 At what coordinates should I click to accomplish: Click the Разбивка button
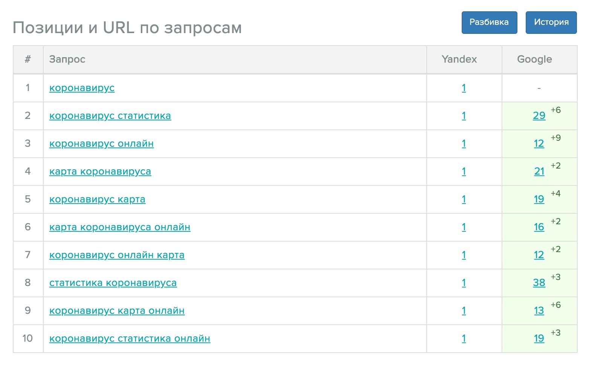click(489, 23)
